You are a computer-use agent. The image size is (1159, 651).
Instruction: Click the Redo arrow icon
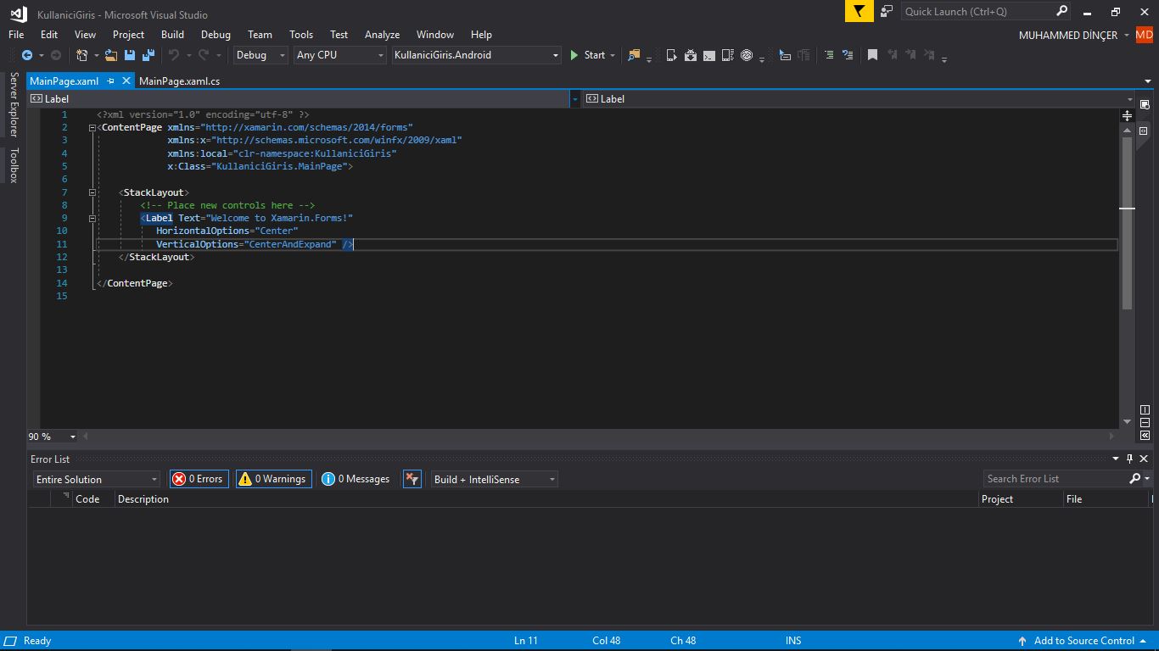pyautogui.click(x=204, y=55)
